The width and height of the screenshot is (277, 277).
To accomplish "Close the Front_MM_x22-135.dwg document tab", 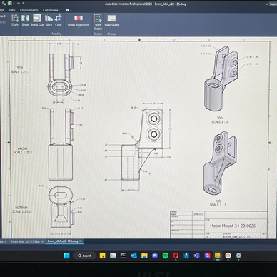I will (81, 241).
